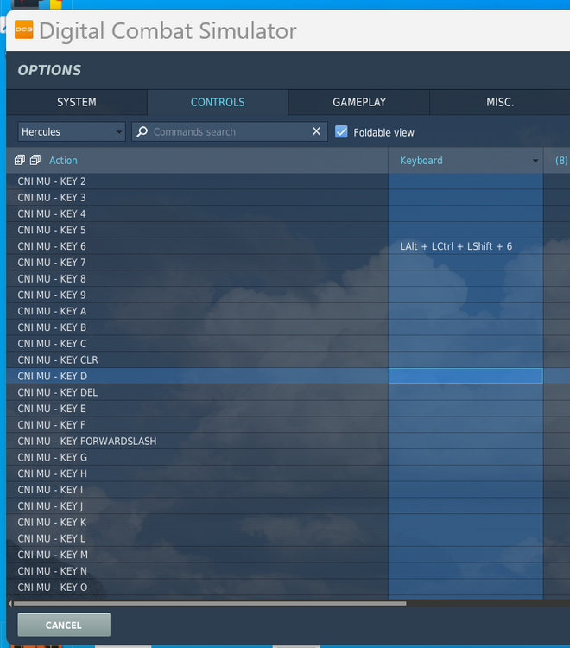Click the horizontal scrollbar thumb
Screen dimensions: 570x648
tap(210, 603)
